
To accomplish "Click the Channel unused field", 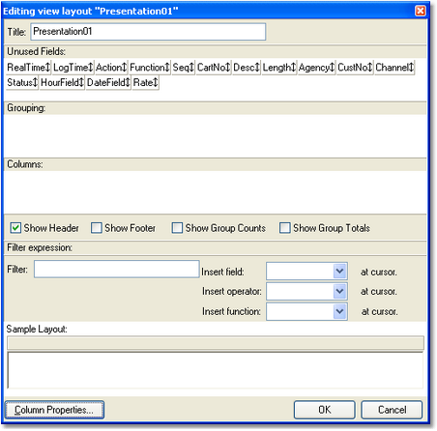I will click(x=394, y=68).
